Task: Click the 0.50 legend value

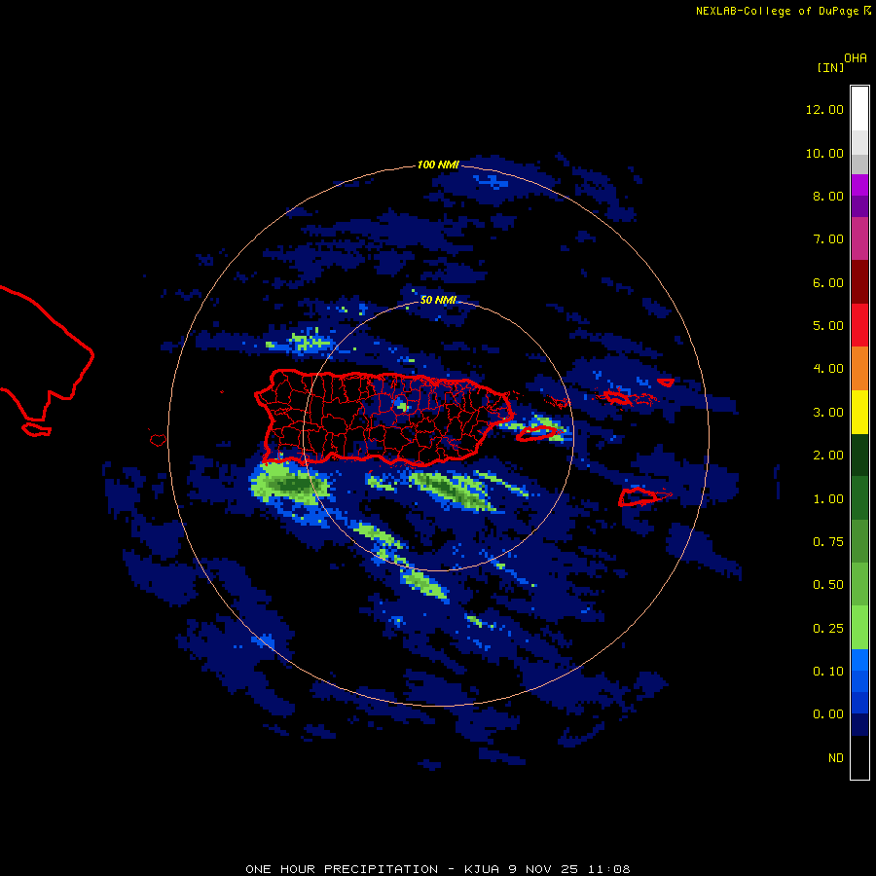Action: point(828,585)
